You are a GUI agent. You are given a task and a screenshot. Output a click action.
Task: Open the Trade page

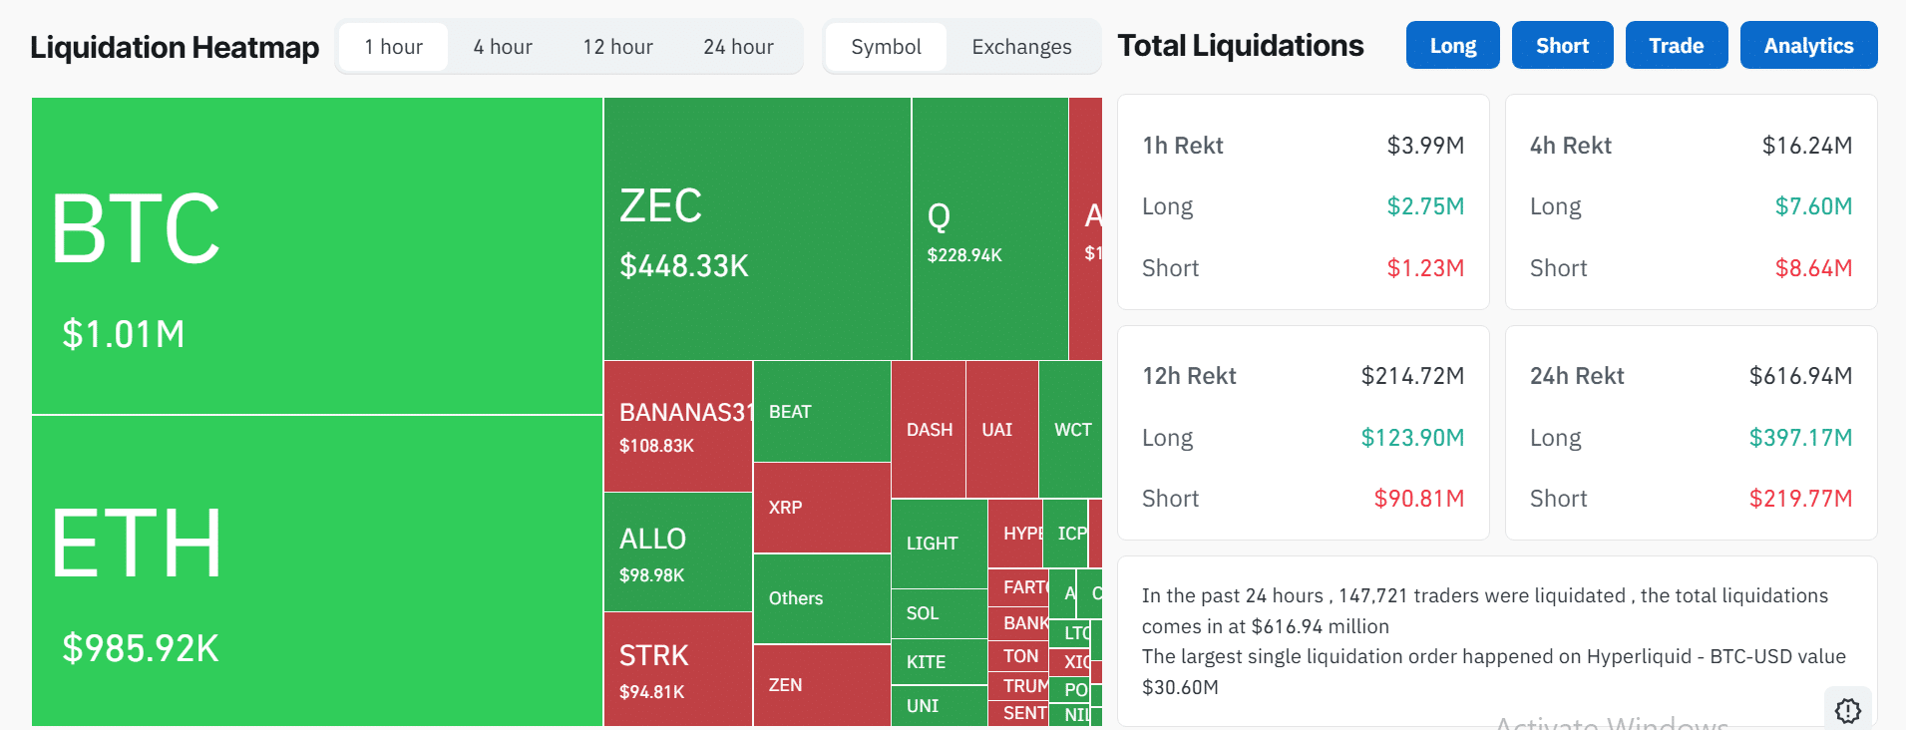click(x=1676, y=45)
